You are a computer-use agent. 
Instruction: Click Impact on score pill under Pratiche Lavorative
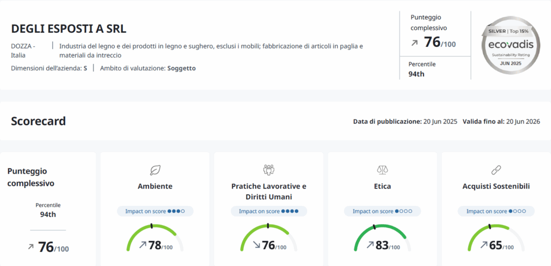coord(269,211)
